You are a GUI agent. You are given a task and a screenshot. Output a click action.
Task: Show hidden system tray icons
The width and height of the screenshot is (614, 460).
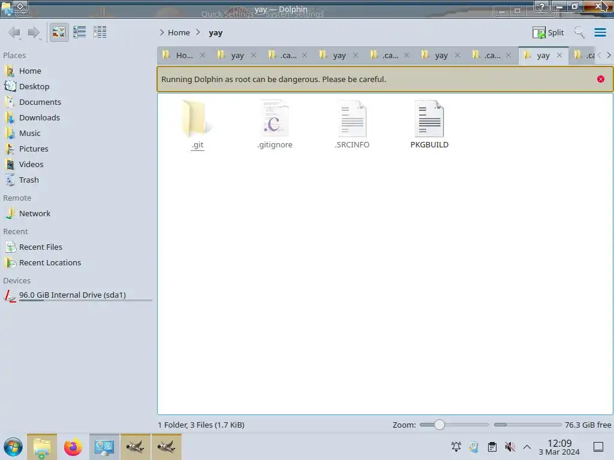coord(527,447)
